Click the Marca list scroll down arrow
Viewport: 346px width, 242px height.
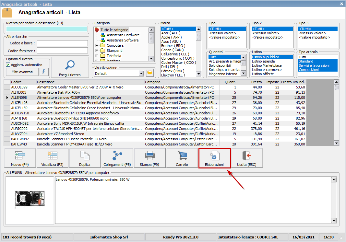pyautogui.click(x=198, y=74)
